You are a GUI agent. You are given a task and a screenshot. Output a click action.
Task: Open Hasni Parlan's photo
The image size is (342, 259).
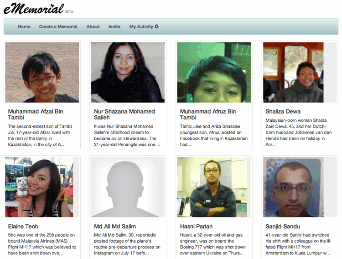click(212, 187)
